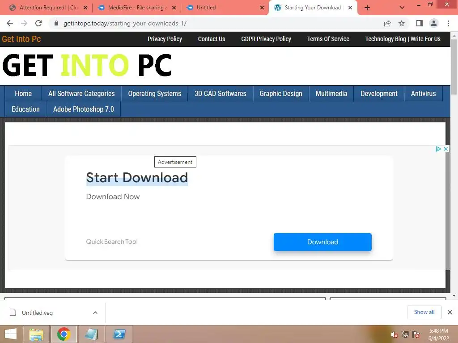Screen dimensions: 458x343
Task: Open the Multimedia category
Action: [x=331, y=94]
